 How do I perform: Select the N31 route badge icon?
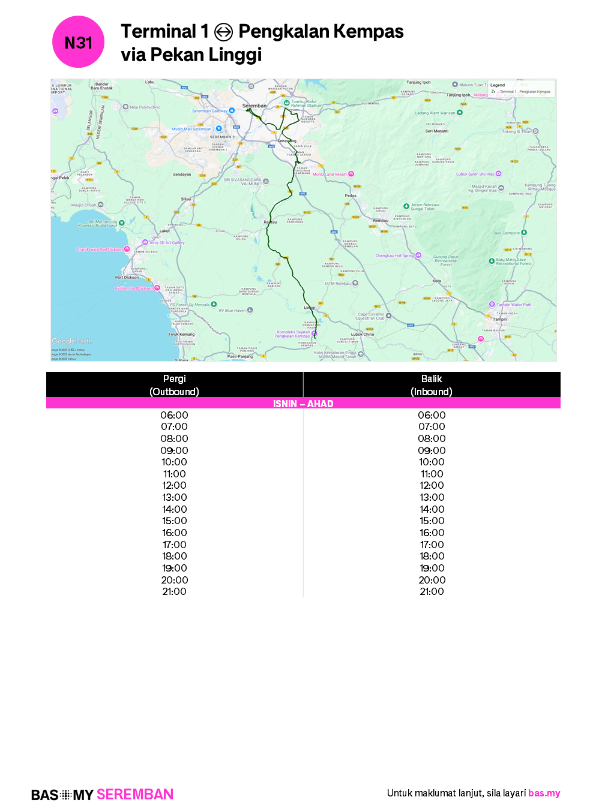click(x=78, y=41)
